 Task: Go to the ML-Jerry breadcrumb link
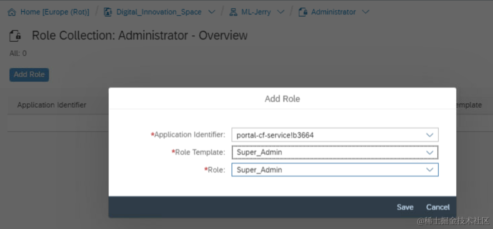point(256,12)
